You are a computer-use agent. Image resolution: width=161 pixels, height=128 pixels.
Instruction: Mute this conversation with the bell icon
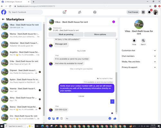click(134, 41)
